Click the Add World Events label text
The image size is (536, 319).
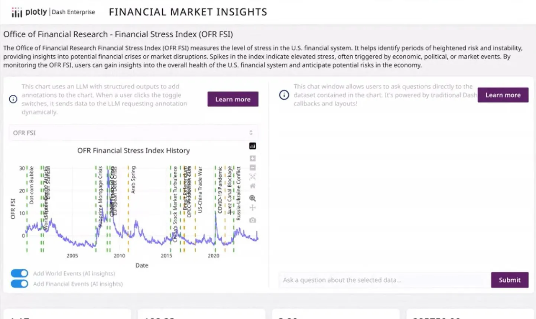[x=74, y=274]
